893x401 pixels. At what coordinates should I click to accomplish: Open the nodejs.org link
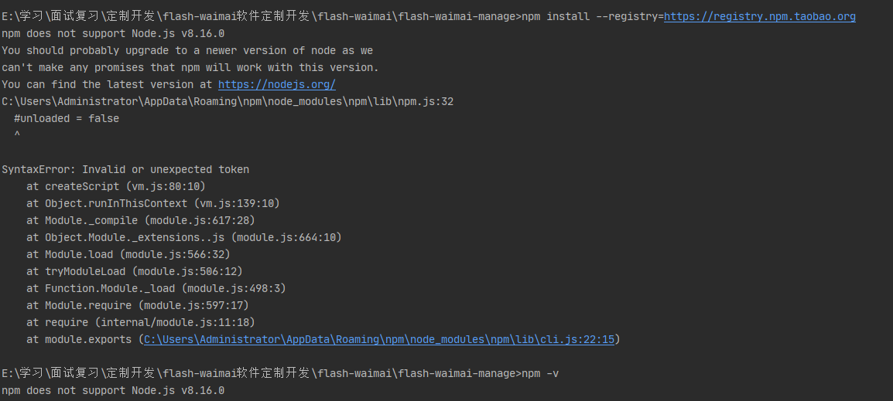coord(276,84)
